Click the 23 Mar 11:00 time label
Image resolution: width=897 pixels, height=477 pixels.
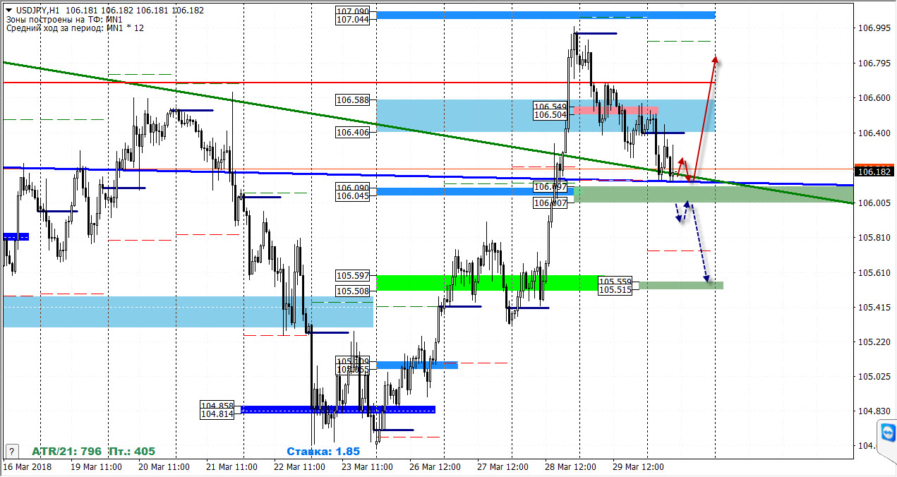(x=367, y=467)
